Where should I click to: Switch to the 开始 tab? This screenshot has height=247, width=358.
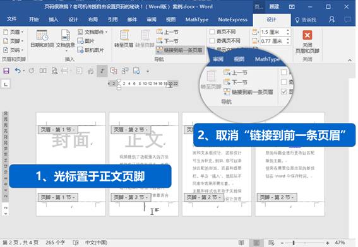pyautogui.click(x=34, y=20)
